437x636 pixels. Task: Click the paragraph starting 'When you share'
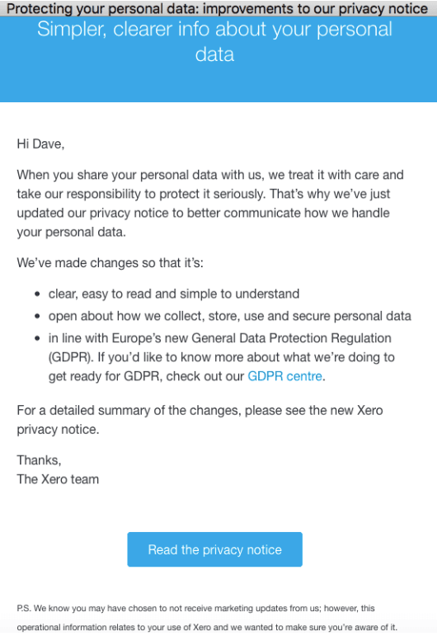(x=210, y=203)
